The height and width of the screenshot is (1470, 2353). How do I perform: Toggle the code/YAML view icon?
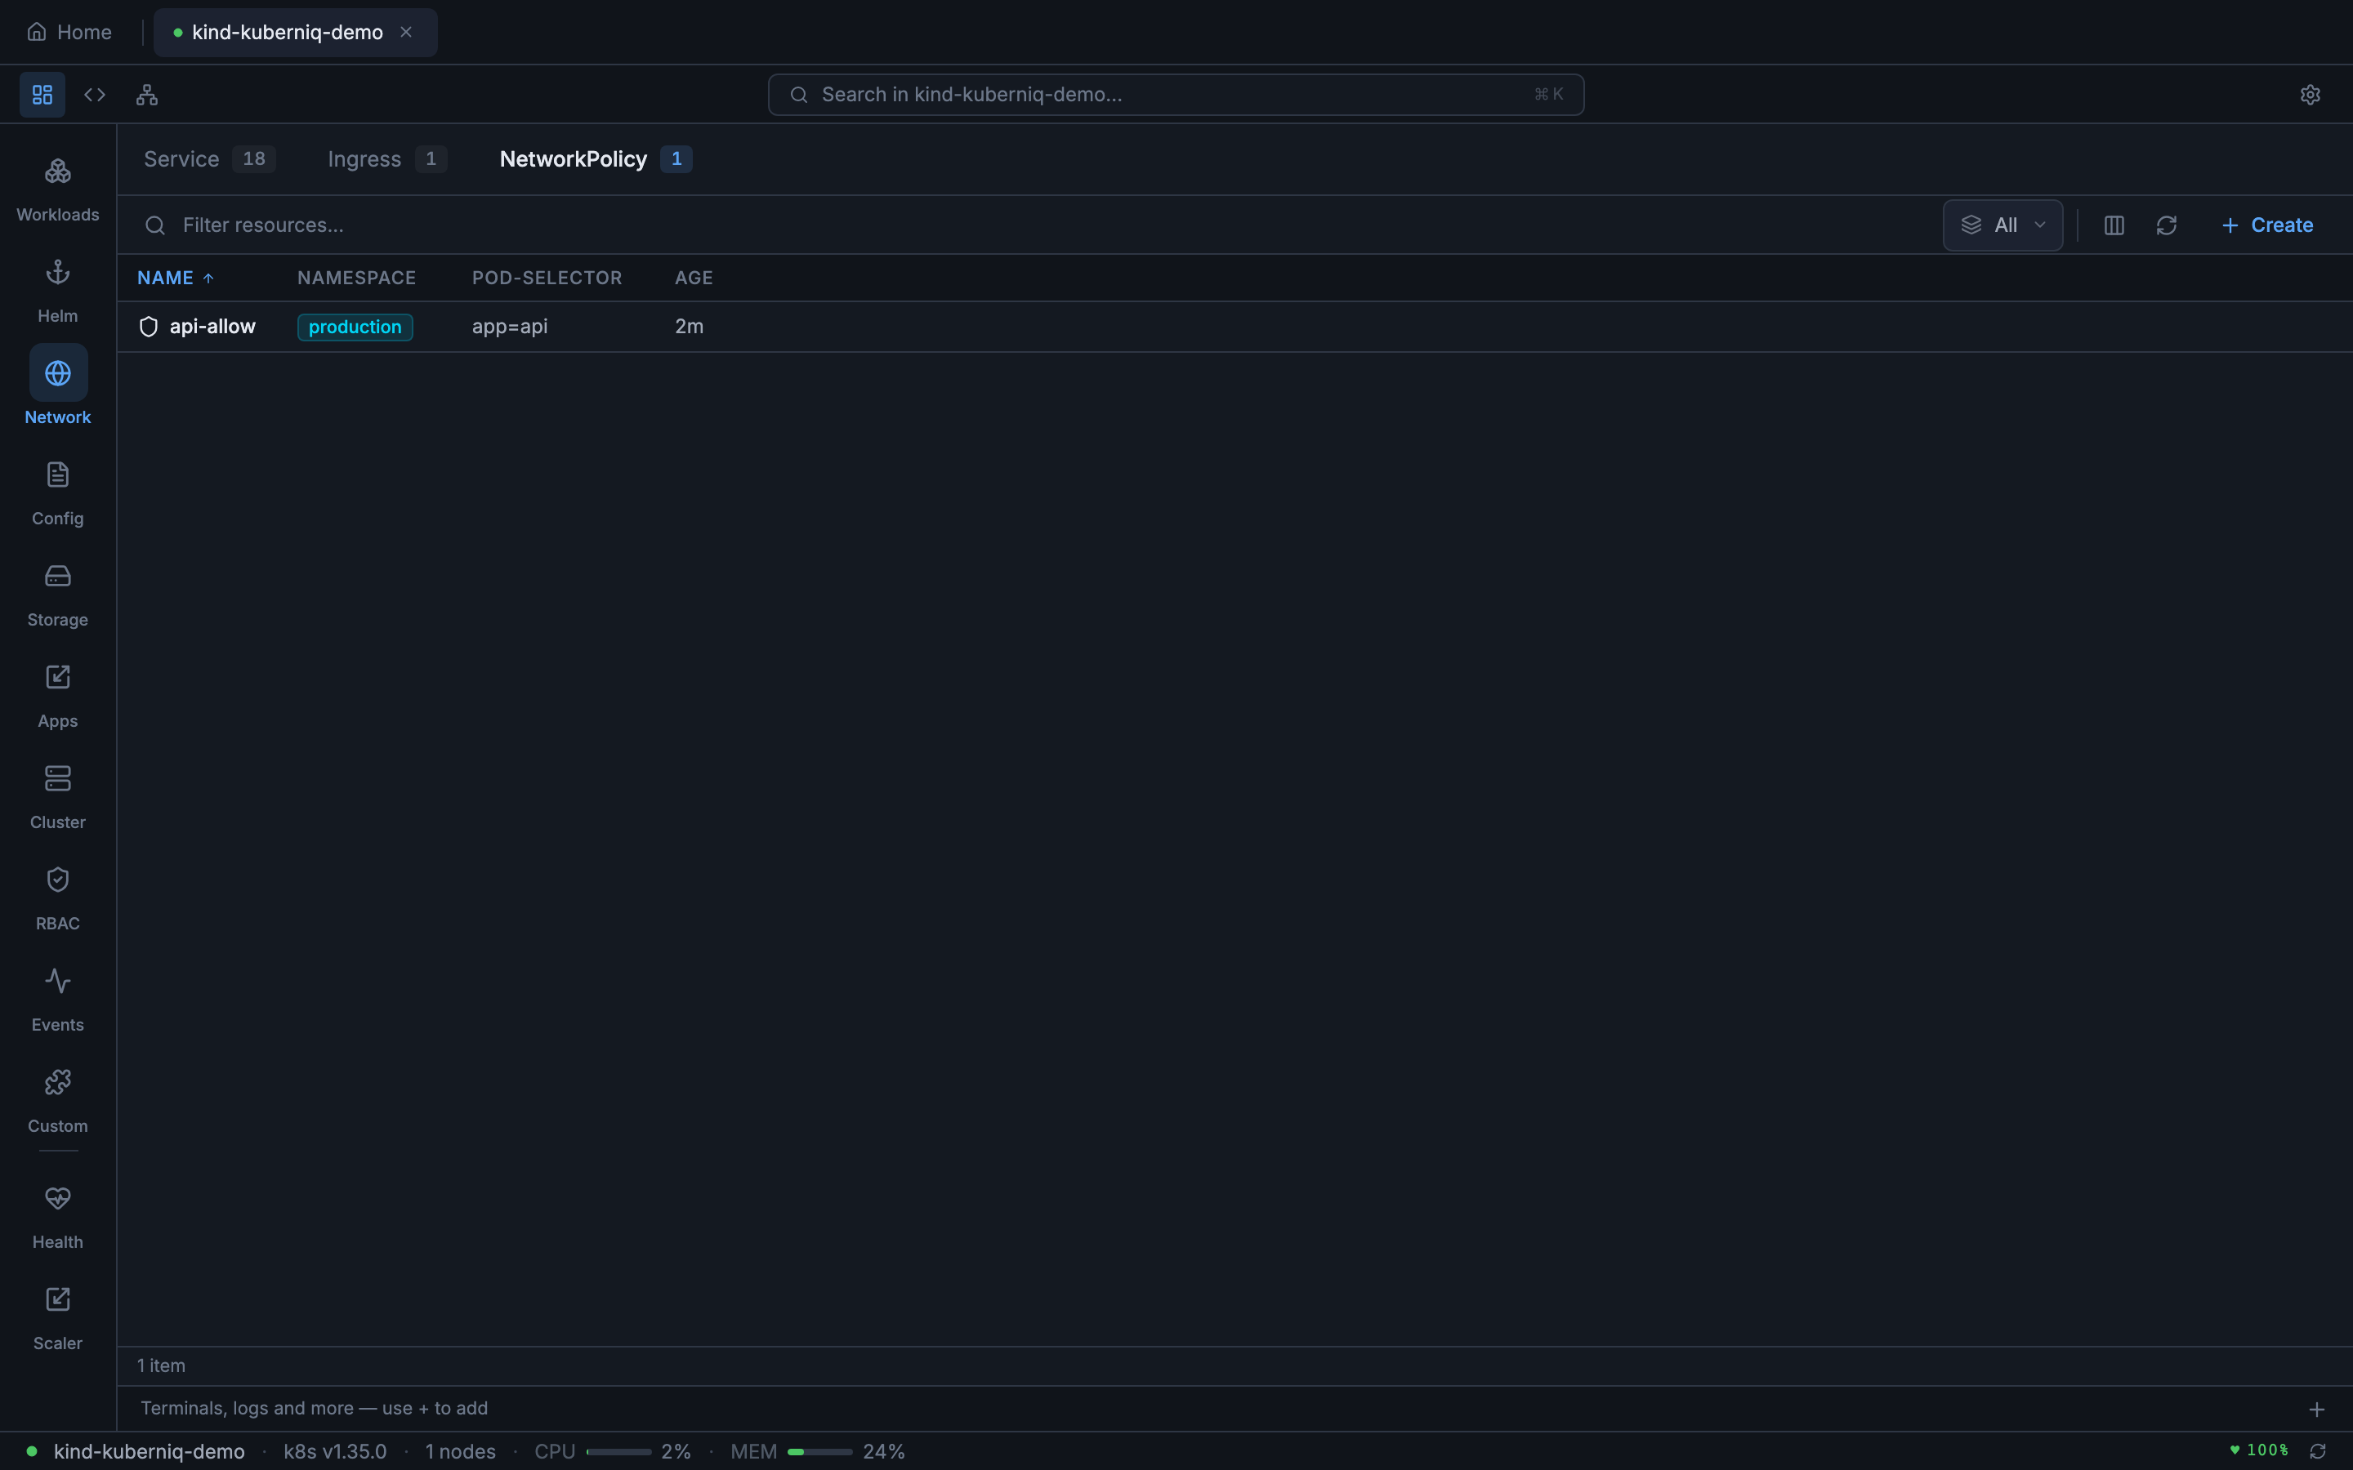pyautogui.click(x=94, y=94)
